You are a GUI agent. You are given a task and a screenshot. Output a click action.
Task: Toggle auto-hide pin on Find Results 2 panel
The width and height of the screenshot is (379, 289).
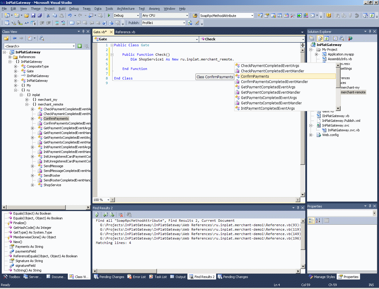coord(298,208)
